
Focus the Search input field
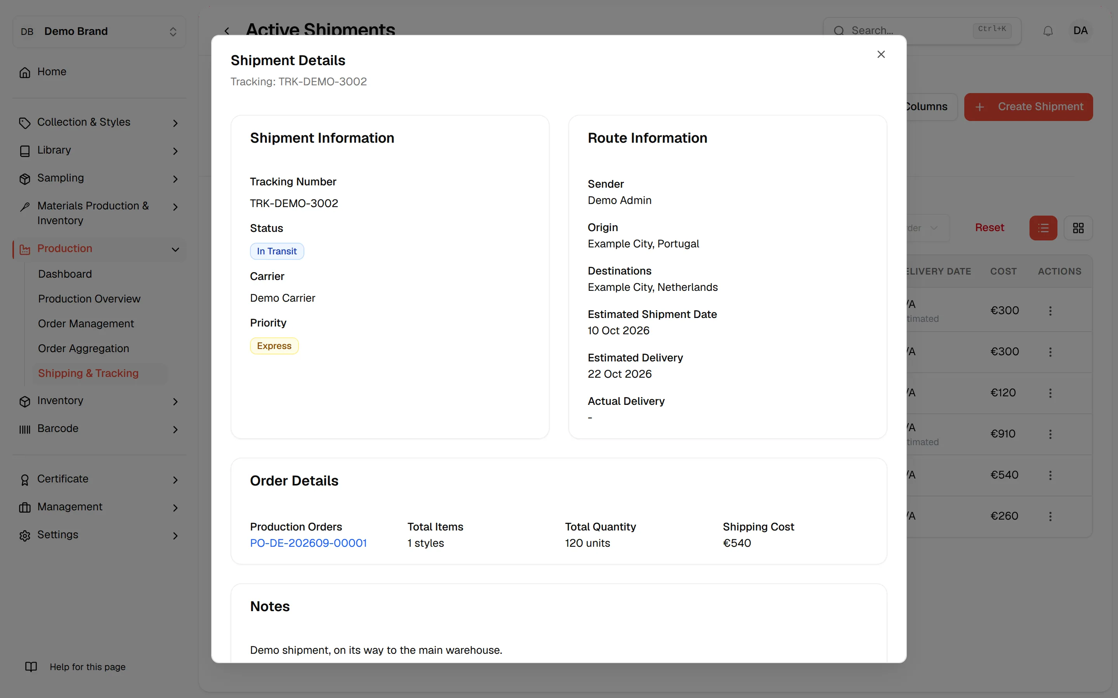pyautogui.click(x=922, y=31)
